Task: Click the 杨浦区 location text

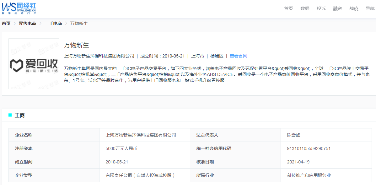Action: [x=217, y=56]
